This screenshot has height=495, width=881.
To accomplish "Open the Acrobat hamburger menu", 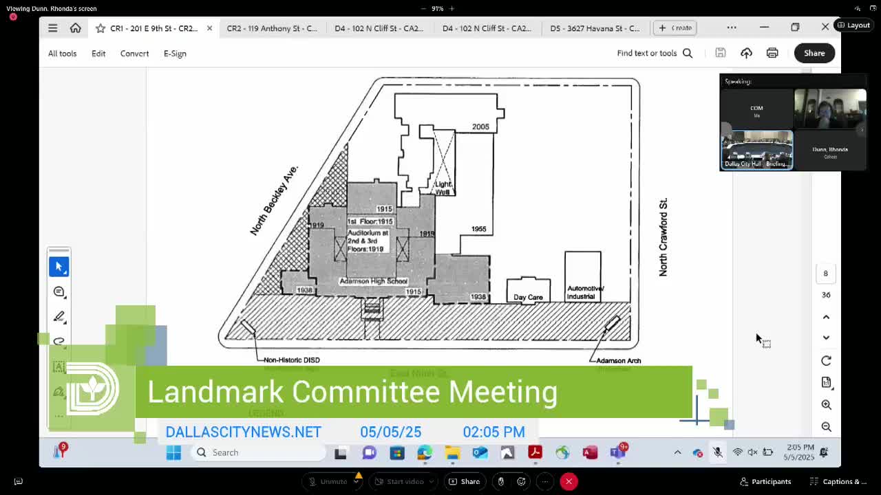I will (x=53, y=28).
